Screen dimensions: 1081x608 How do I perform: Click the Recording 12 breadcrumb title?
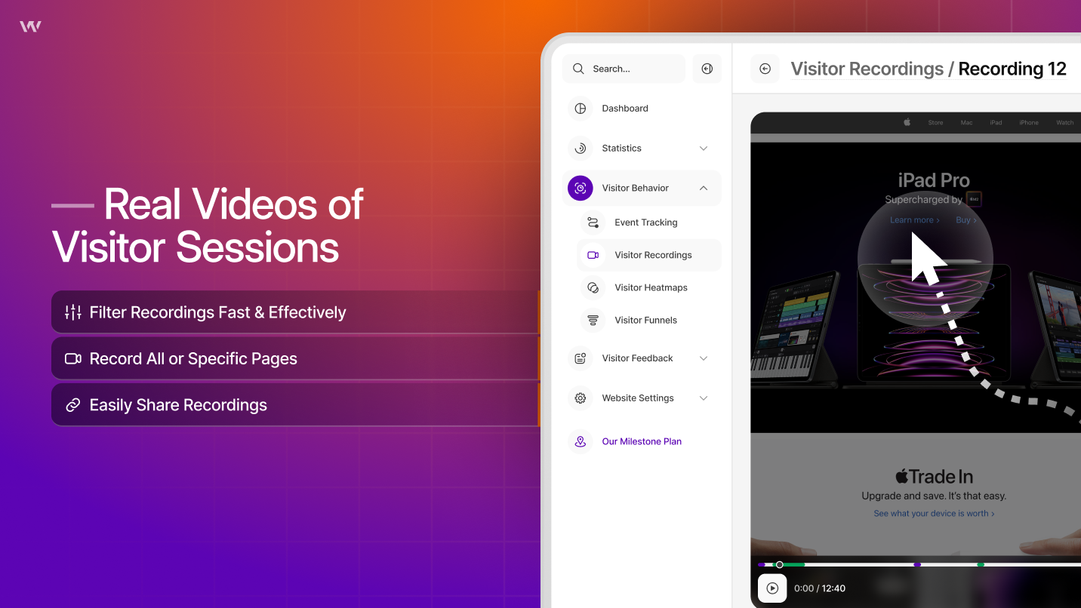pos(1012,69)
